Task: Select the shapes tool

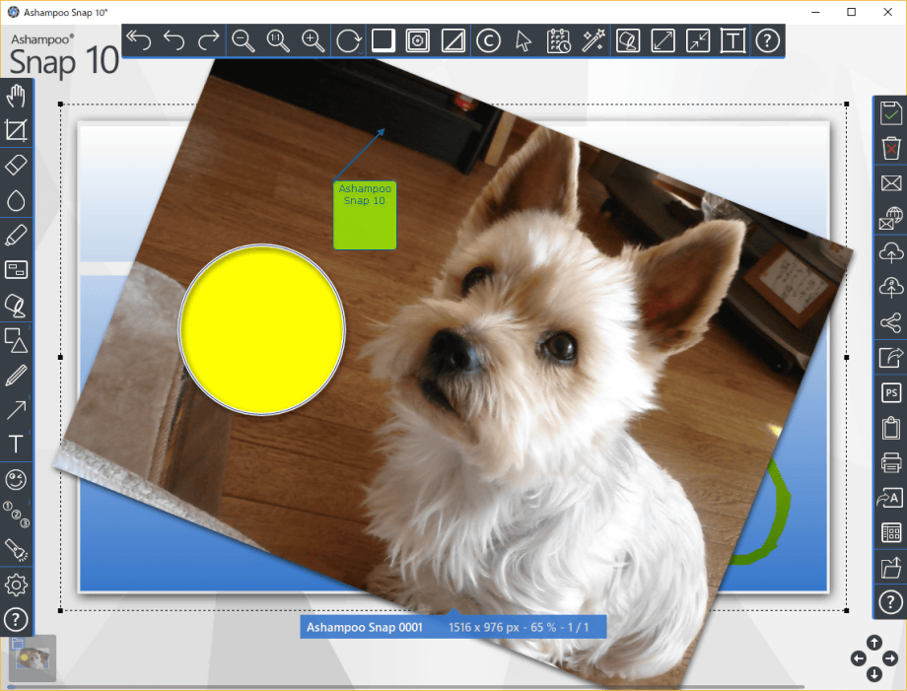Action: point(16,340)
